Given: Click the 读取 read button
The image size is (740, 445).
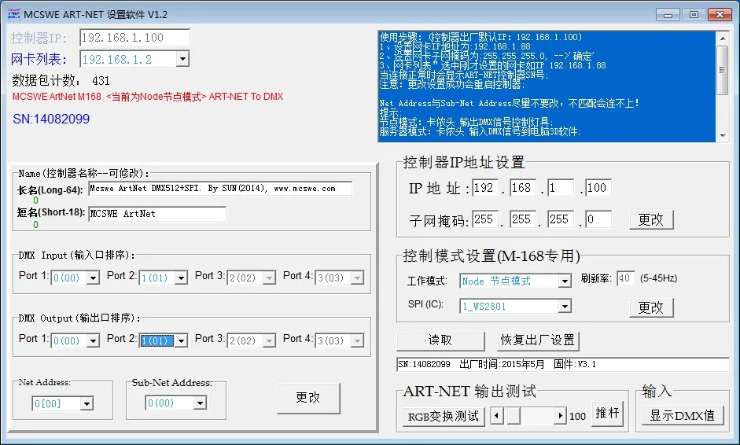Looking at the screenshot, I should [440, 340].
